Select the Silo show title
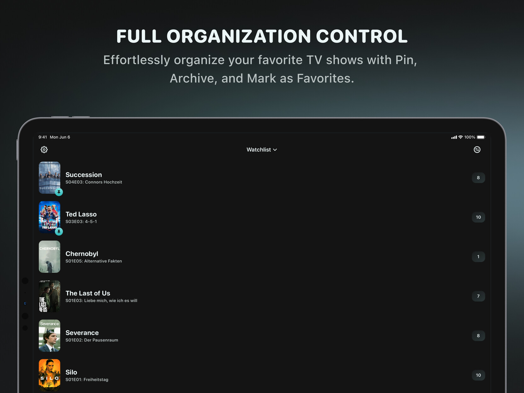 pos(71,372)
